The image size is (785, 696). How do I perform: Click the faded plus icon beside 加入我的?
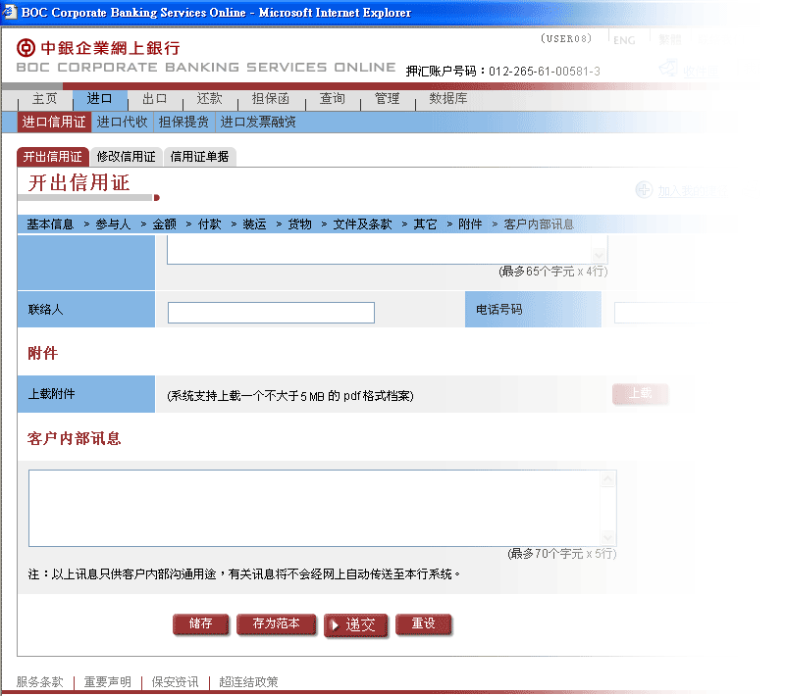point(644,190)
